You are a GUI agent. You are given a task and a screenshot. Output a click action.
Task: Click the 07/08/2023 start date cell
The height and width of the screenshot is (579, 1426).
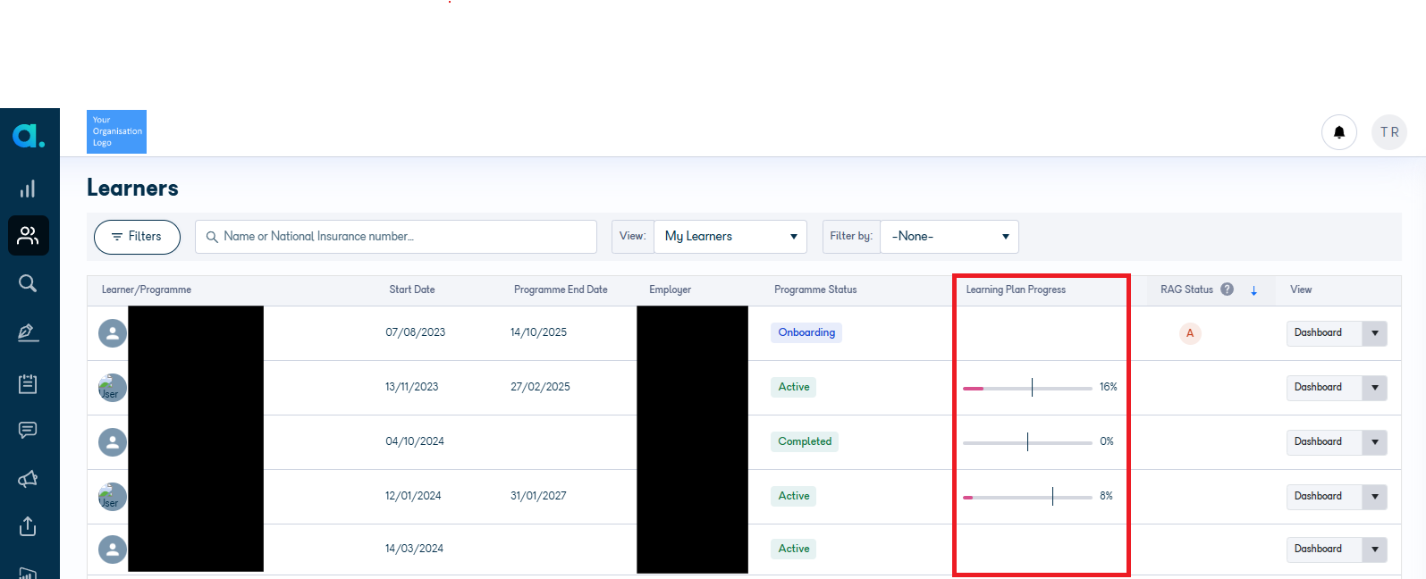[x=416, y=332]
